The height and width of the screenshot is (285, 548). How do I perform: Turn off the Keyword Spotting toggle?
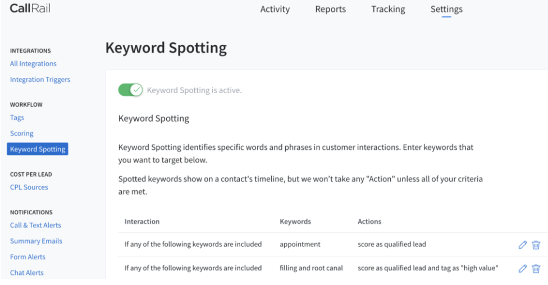[x=130, y=91]
